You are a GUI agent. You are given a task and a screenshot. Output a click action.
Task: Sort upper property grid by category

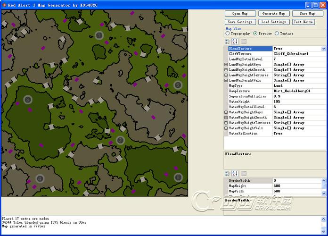[228, 42]
